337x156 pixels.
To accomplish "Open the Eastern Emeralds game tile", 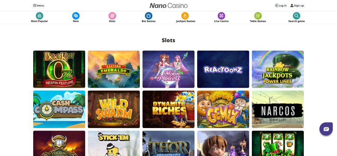I will tap(114, 69).
